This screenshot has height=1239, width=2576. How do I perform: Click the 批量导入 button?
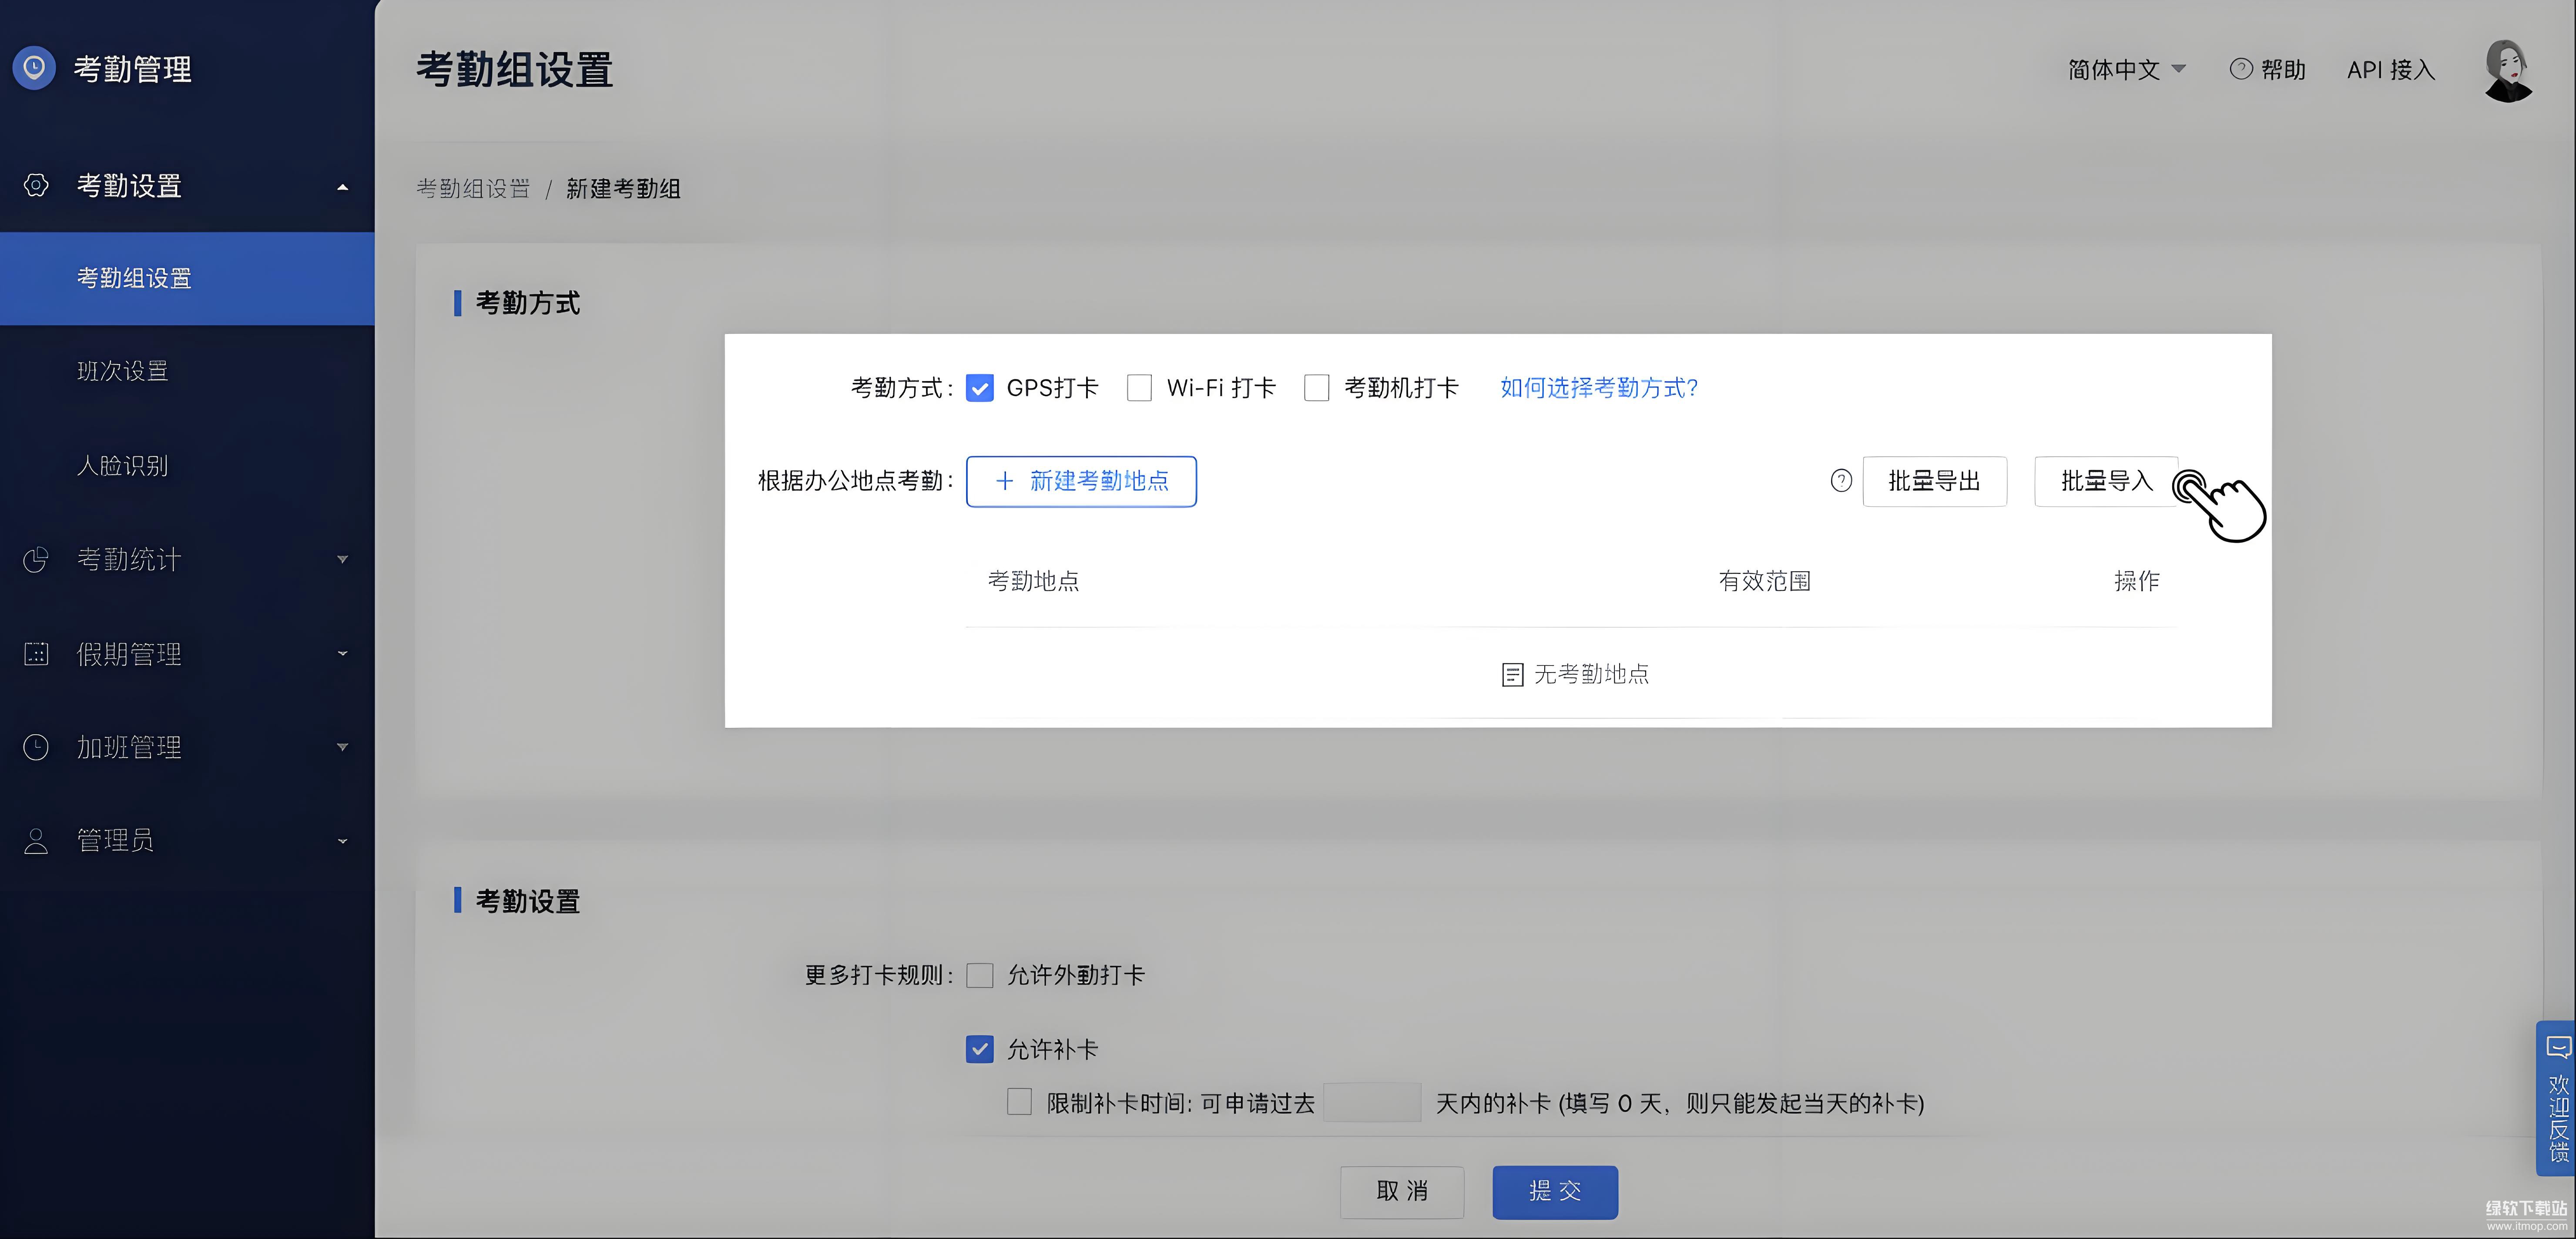2106,481
